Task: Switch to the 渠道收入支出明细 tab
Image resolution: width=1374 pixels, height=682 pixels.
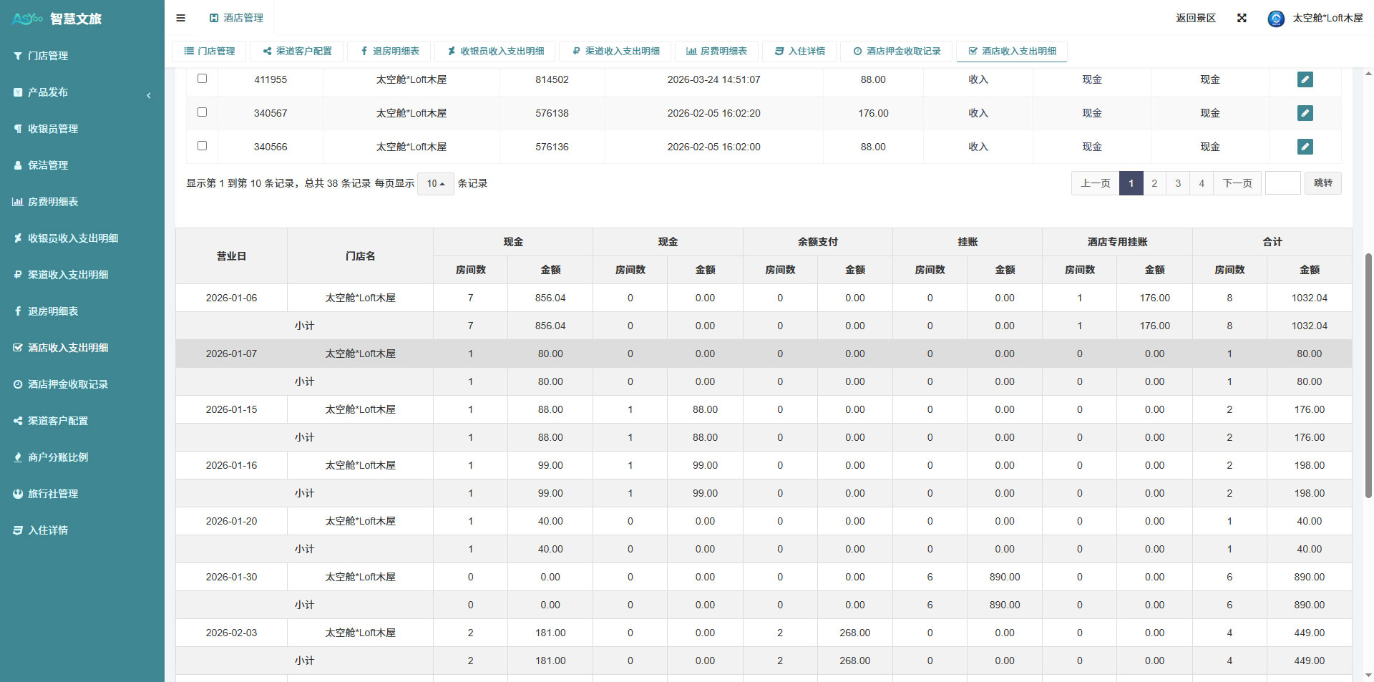Action: pyautogui.click(x=615, y=52)
